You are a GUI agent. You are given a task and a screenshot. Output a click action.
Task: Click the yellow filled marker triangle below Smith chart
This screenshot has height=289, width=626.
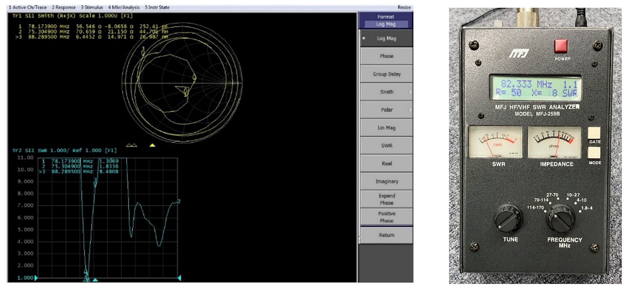[152, 145]
